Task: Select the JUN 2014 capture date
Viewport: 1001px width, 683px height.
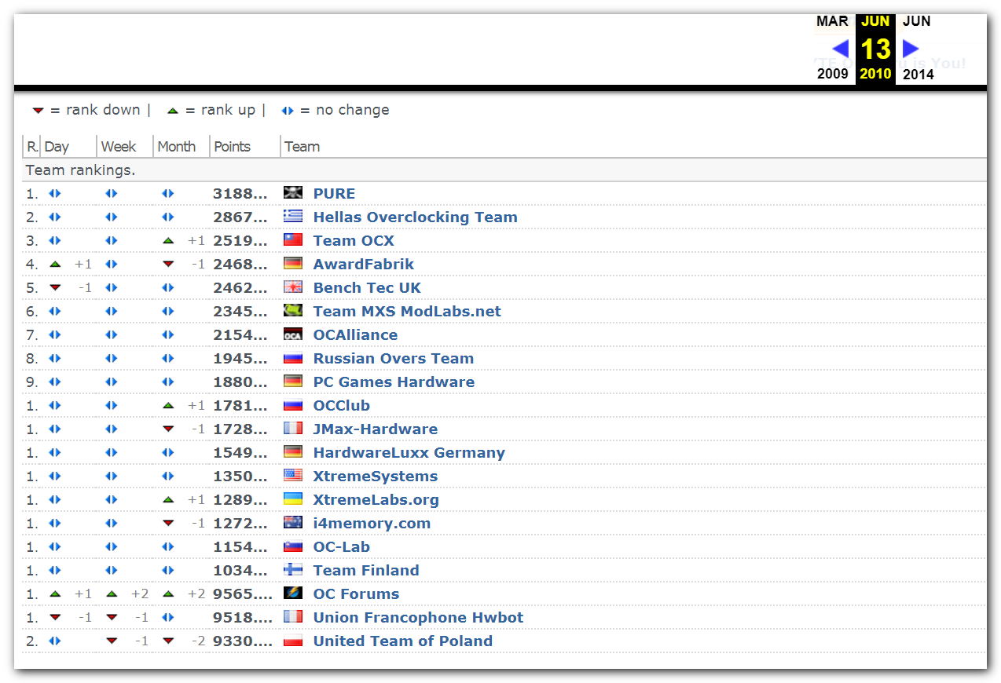Action: (917, 22)
